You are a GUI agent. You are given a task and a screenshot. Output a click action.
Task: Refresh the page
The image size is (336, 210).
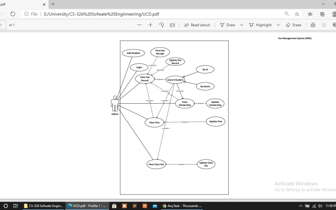click(x=13, y=14)
